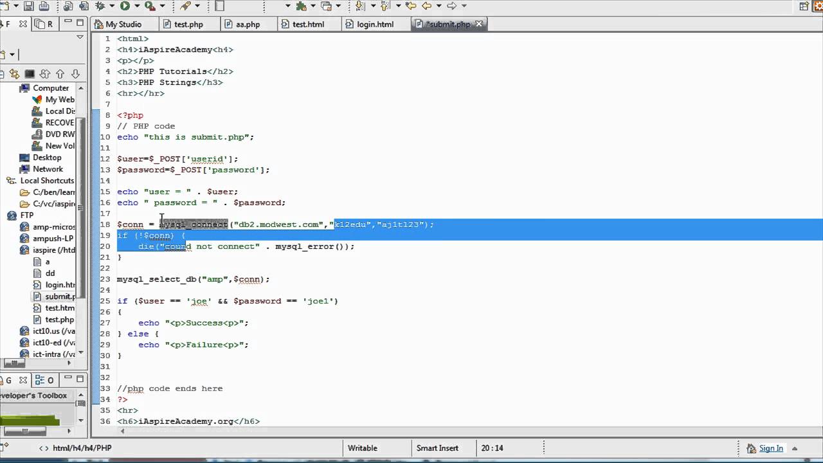The width and height of the screenshot is (823, 463).
Task: Click the Save icon in toolbar
Action: (x=29, y=6)
